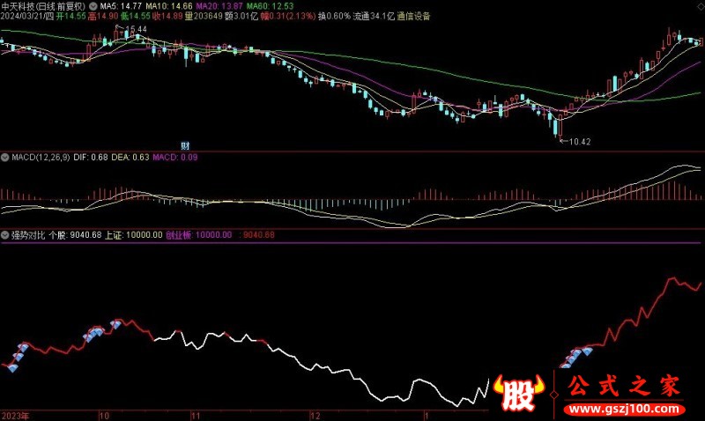Open the 通信设备 sector link
This screenshot has height=421, width=705.
(x=413, y=16)
